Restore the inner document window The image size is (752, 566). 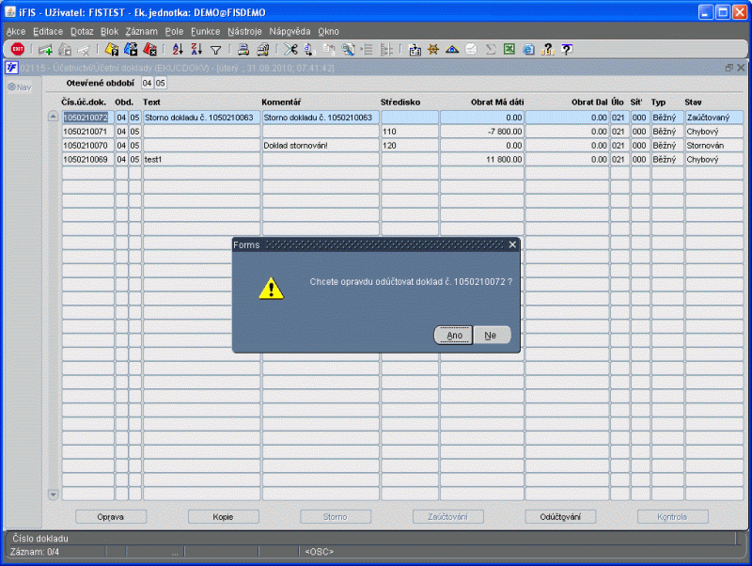pos(729,68)
